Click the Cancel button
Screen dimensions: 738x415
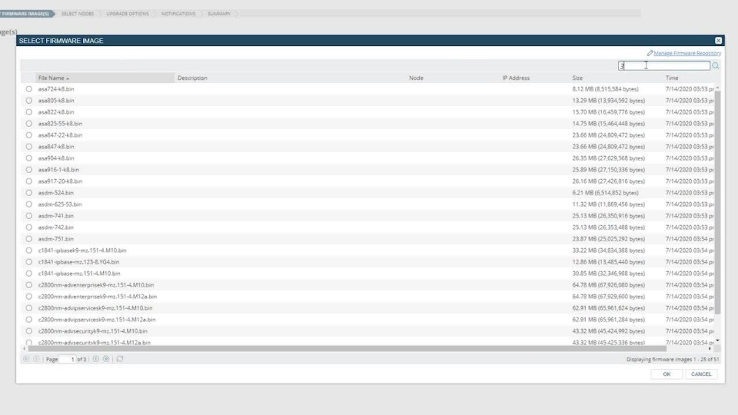tap(701, 374)
